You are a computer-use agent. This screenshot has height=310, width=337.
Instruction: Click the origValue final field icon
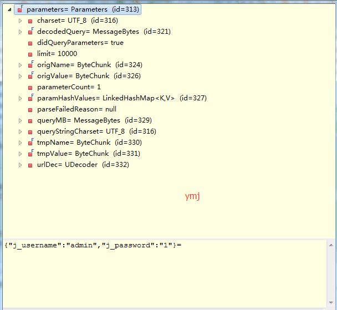click(x=30, y=75)
